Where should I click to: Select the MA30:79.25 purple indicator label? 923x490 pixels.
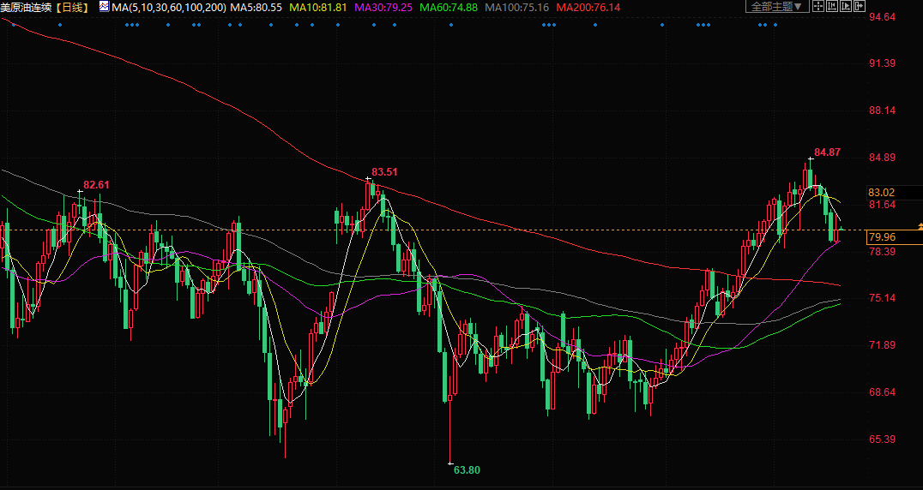(x=383, y=7)
